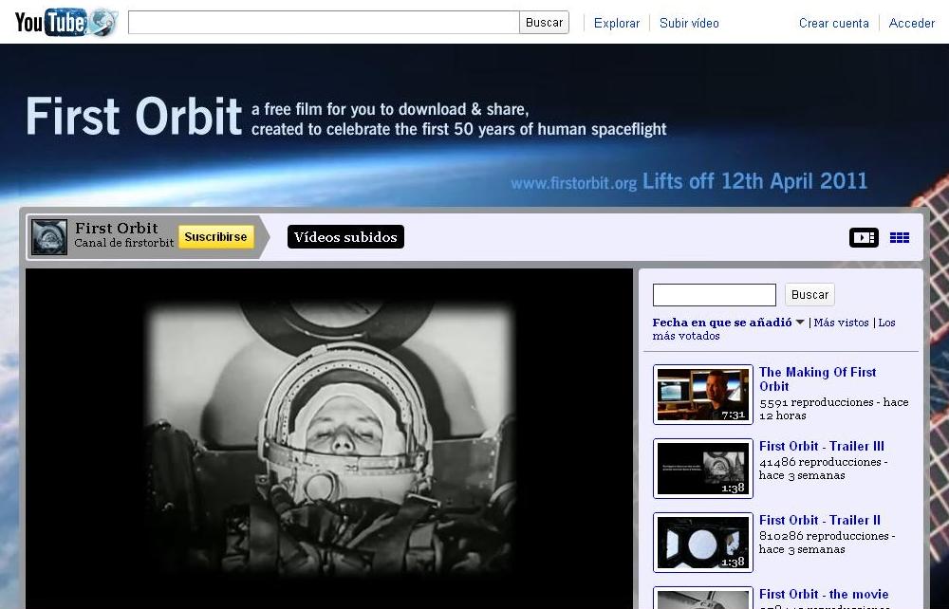Viewport: 949px width, 609px height.
Task: Click the '41486 reproducciones' video stats text
Action: (823, 469)
